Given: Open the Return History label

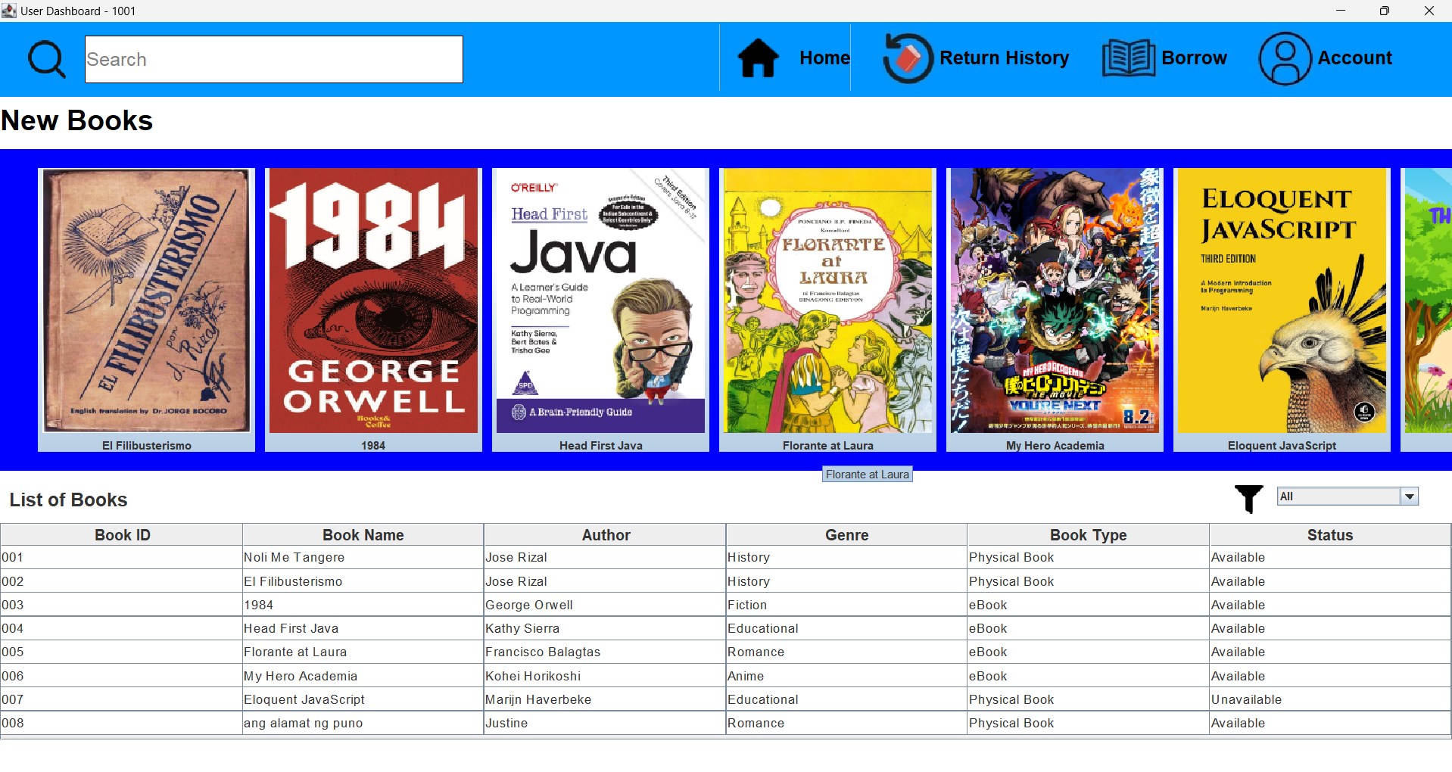Looking at the screenshot, I should tap(1004, 58).
